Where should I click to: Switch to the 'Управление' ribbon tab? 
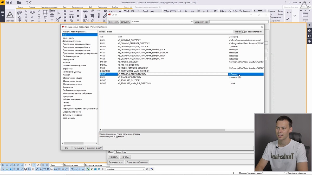(77, 7)
